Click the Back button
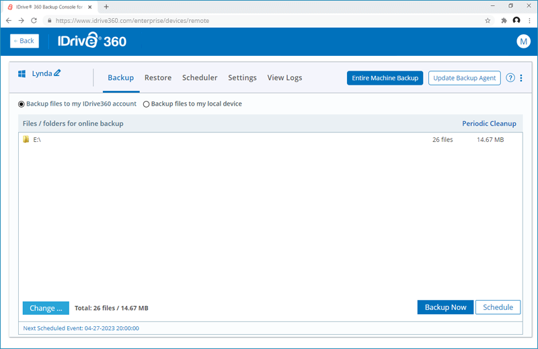 tap(24, 41)
